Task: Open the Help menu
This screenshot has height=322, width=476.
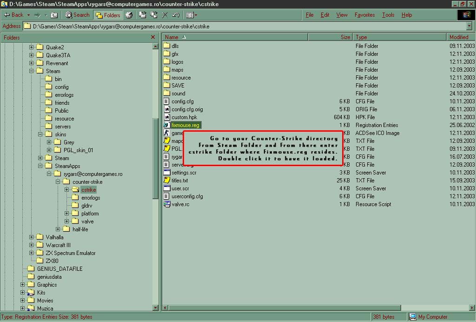Action: (x=406, y=15)
